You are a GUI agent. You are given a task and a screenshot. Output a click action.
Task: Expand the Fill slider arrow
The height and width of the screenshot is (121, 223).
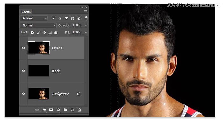point(86,32)
